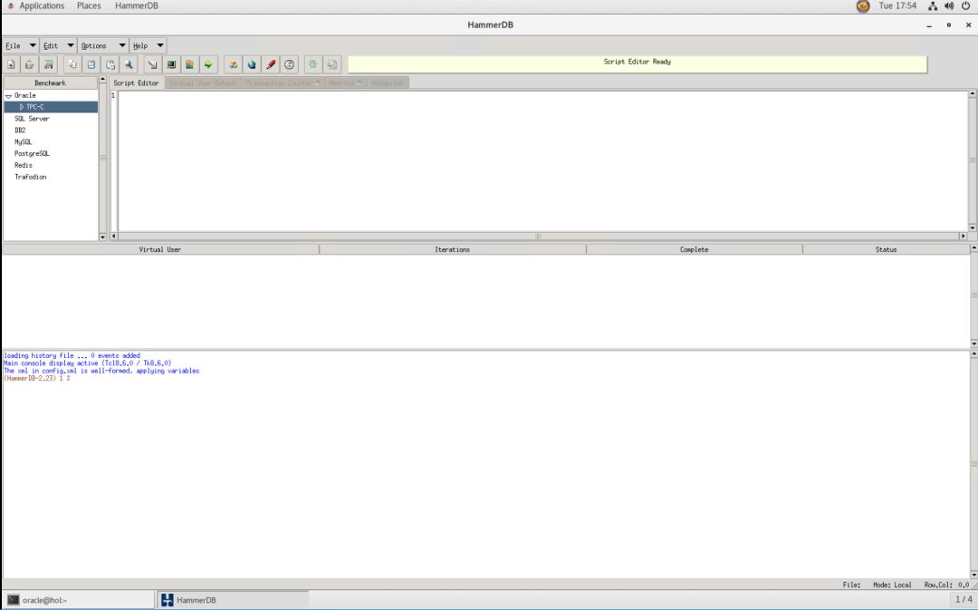The width and height of the screenshot is (978, 610).
Task: Click the network icon in top bar
Action: (x=933, y=5)
